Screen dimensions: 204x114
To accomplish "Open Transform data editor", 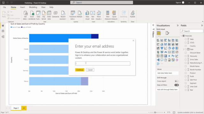I will [73, 15].
